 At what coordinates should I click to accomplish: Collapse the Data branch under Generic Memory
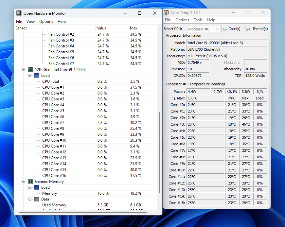click(30, 199)
